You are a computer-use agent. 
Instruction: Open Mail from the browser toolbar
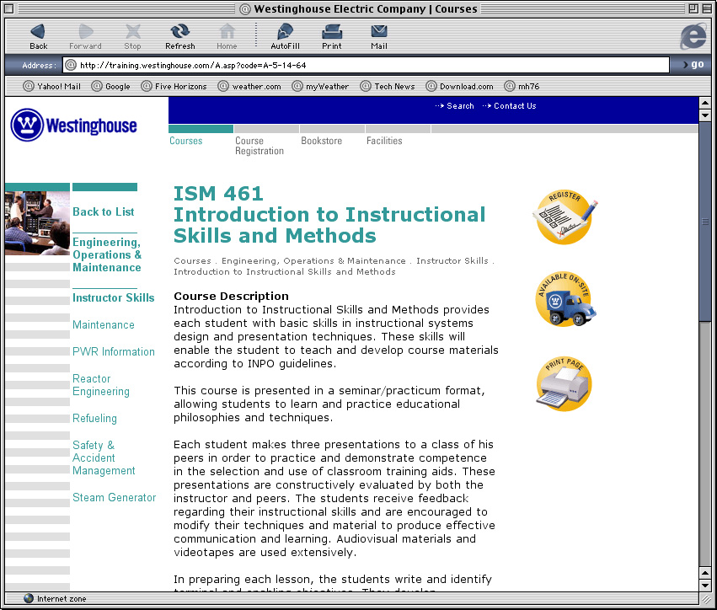379,32
